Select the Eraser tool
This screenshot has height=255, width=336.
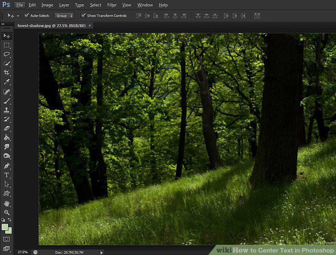pyautogui.click(x=6, y=129)
